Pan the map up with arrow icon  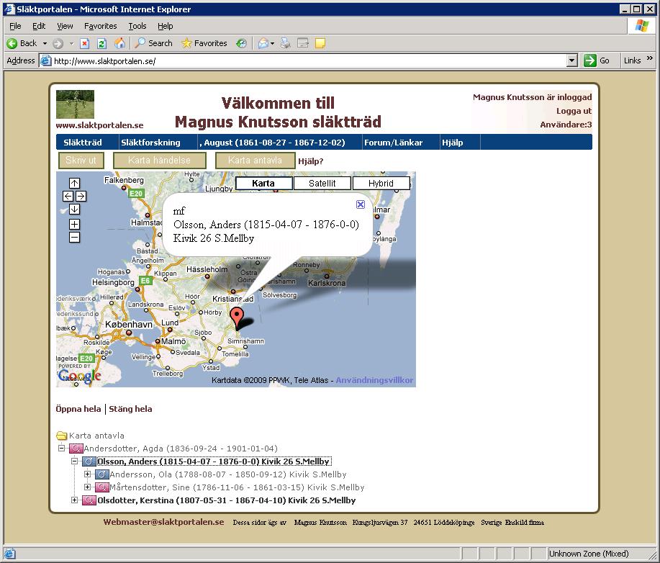pos(75,183)
